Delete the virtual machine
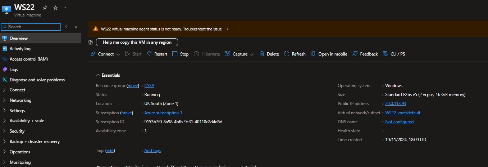The image size is (488, 167). coord(269,54)
